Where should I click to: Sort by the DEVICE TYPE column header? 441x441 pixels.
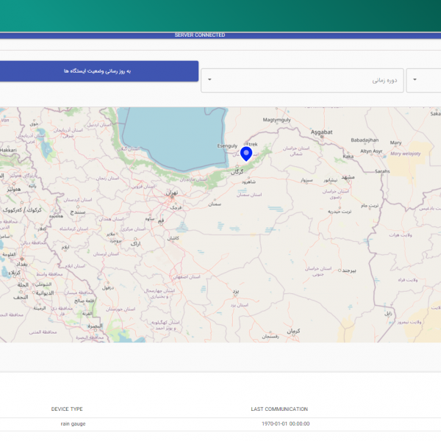tap(67, 409)
